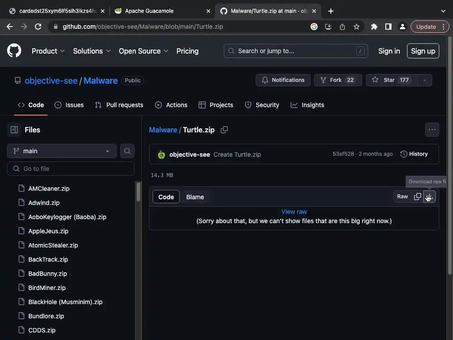Viewport: 453px width, 340px height.
Task: Bookmark this page with the star icon
Action: pyautogui.click(x=357, y=27)
